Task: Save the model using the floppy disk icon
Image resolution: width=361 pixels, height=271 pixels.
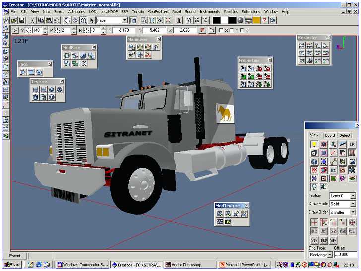Action: [22, 20]
